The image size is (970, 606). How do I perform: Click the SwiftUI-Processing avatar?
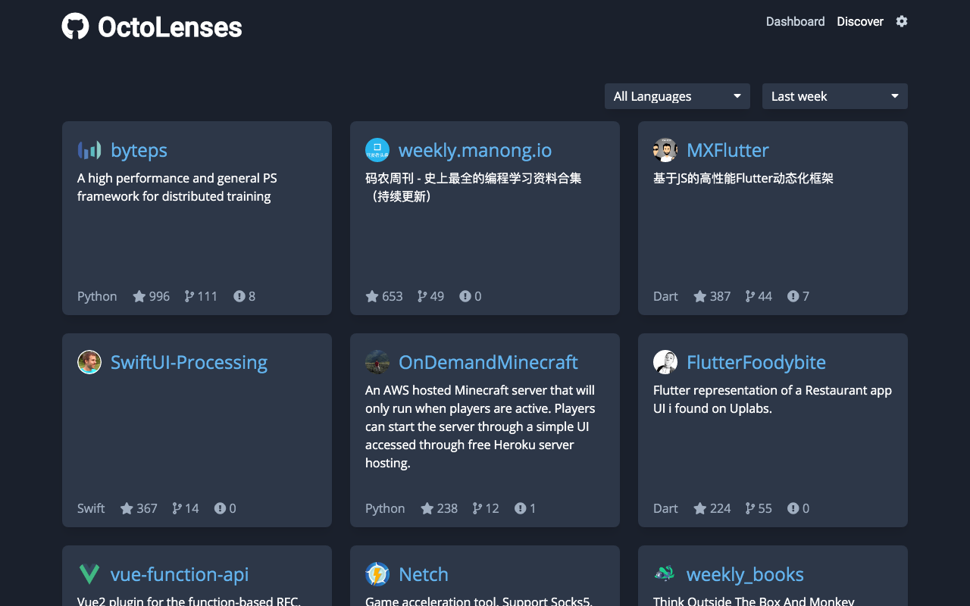coord(89,362)
